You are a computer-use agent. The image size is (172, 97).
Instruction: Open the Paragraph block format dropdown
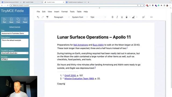click(62, 17)
